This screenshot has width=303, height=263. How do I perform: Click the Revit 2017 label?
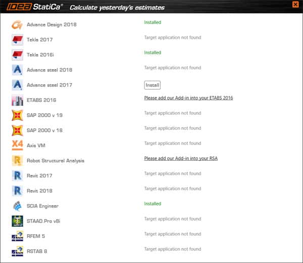coord(39,176)
